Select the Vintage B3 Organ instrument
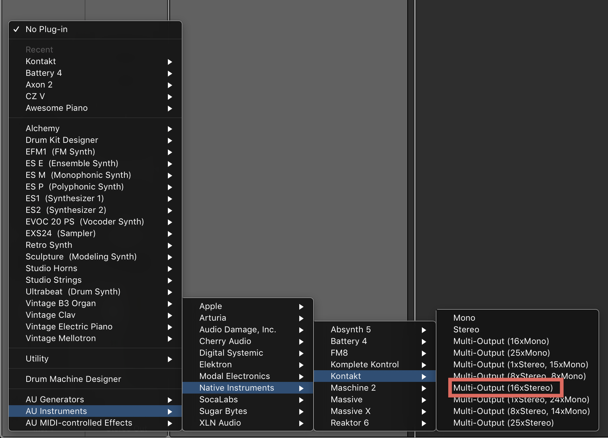This screenshot has width=608, height=438. pos(91,303)
